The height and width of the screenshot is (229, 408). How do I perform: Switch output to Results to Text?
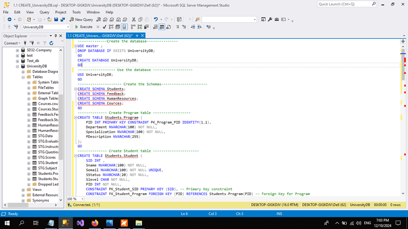[155, 27]
